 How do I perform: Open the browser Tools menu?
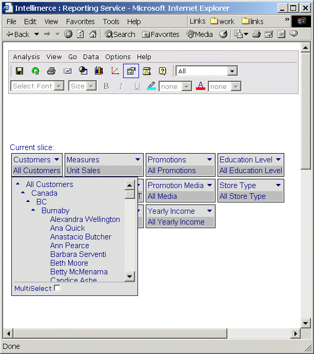[x=111, y=22]
